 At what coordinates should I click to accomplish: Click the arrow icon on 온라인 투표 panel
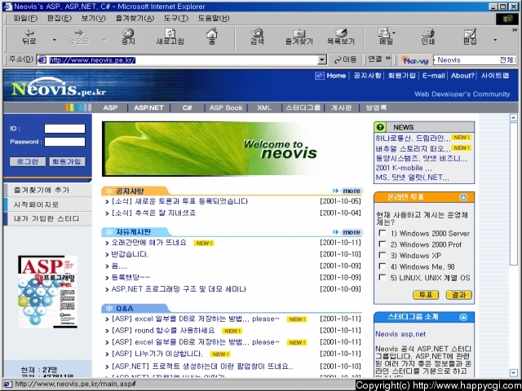point(463,197)
